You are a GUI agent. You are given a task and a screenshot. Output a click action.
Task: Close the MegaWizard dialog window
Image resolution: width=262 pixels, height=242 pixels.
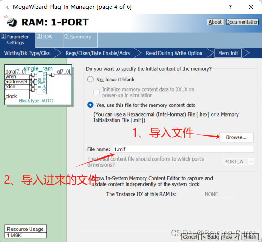tap(251, 7)
